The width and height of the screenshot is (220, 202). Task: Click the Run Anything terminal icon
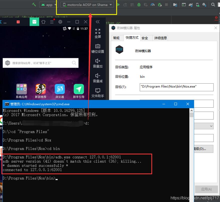point(184,5)
